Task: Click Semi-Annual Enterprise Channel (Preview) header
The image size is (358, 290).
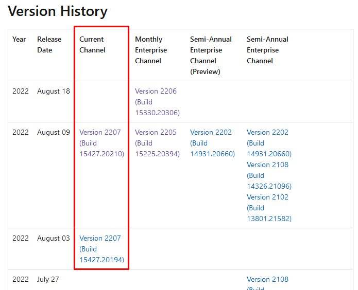Action: pyautogui.click(x=211, y=56)
